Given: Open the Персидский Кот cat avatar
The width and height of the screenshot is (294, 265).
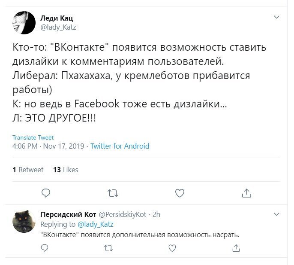Looking at the screenshot, I should pyautogui.click(x=24, y=221).
